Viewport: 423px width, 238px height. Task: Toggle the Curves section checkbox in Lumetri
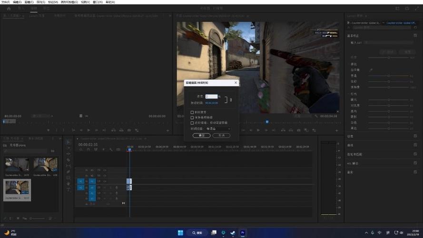pos(415,145)
